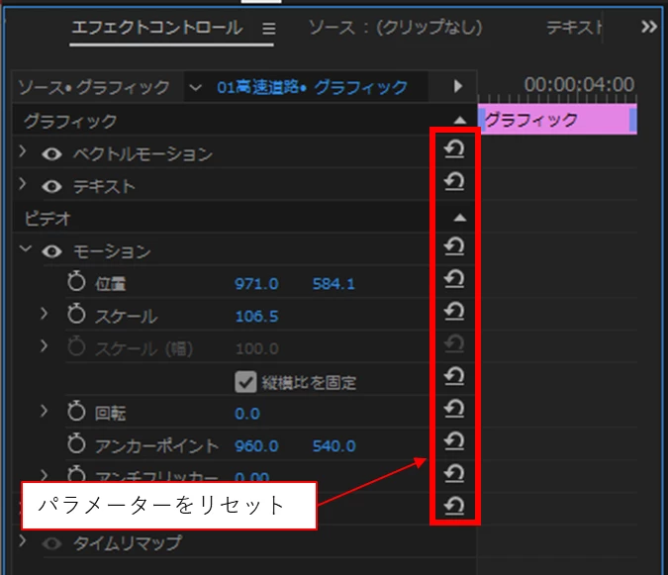The image size is (668, 575).
Task: Reset the 回転 parameter
Action: [454, 409]
